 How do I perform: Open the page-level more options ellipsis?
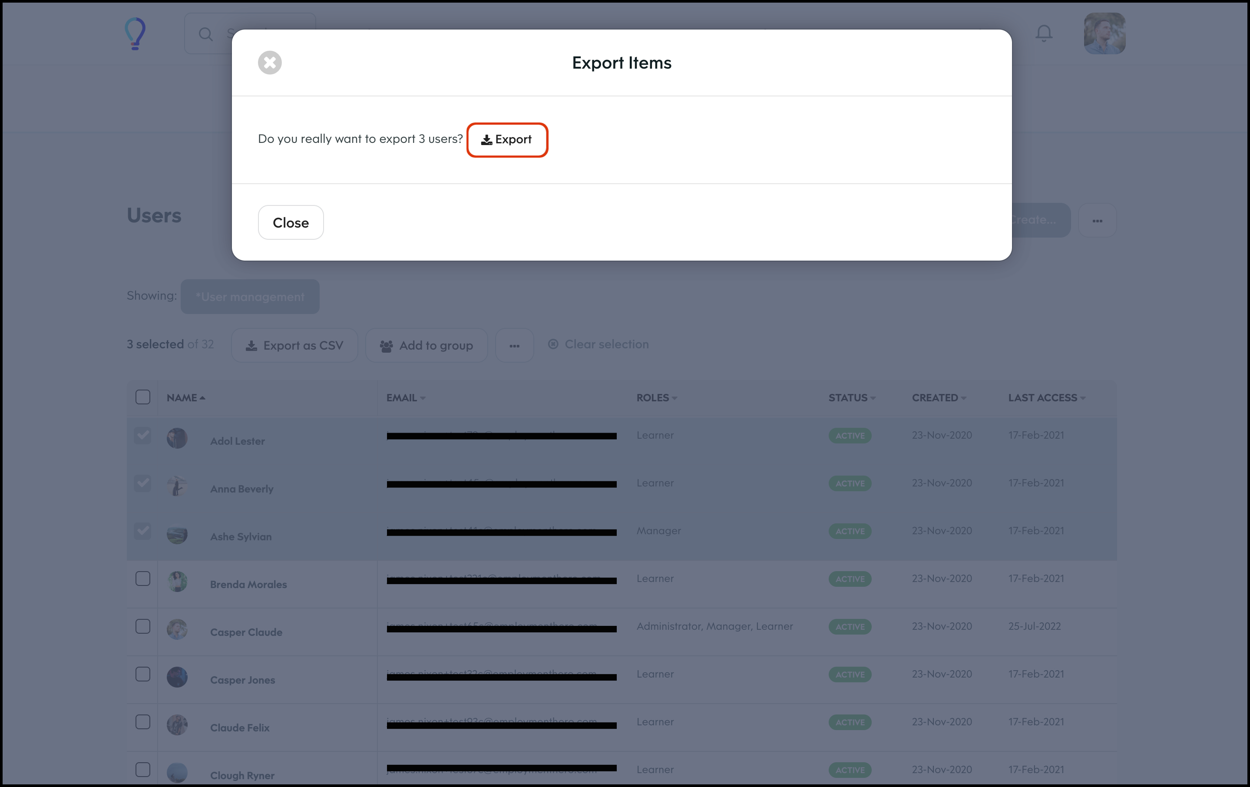coord(1097,221)
